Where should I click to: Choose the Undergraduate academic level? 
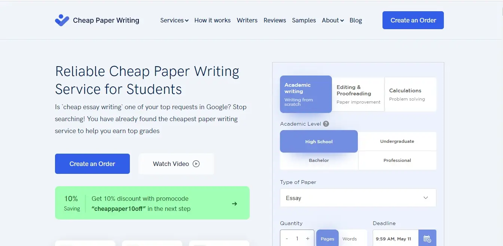[397, 141]
